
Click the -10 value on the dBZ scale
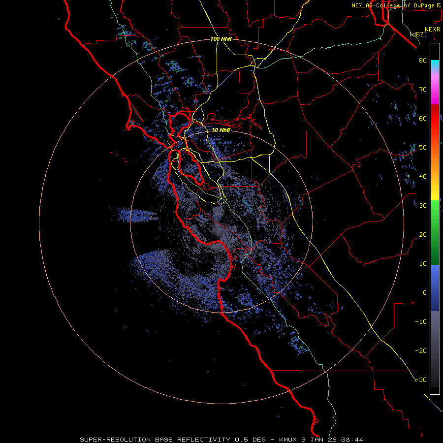pos(421,322)
